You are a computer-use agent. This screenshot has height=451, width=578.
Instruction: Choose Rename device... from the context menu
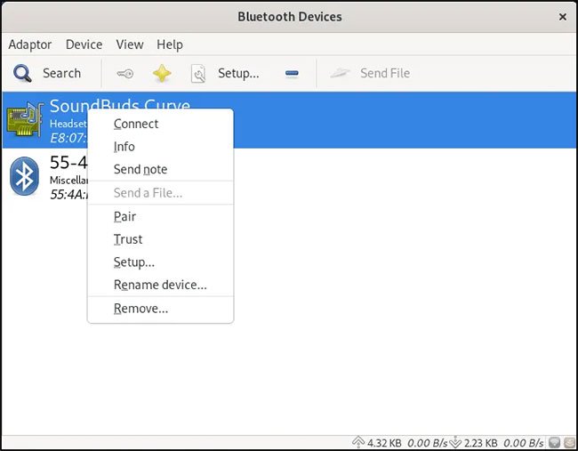pyautogui.click(x=160, y=285)
